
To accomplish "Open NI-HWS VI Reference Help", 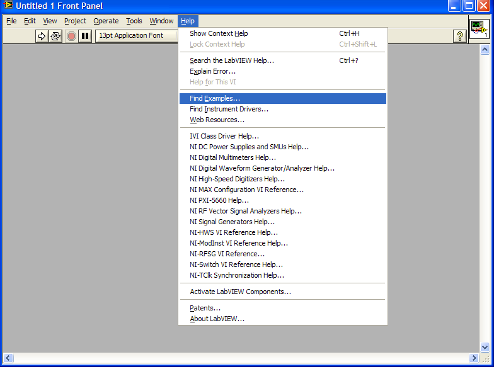I will (x=282, y=232).
